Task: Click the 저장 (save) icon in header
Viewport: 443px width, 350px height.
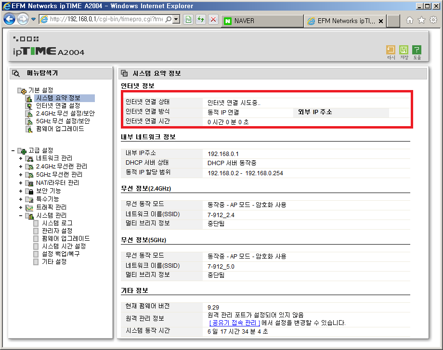Action: click(404, 50)
